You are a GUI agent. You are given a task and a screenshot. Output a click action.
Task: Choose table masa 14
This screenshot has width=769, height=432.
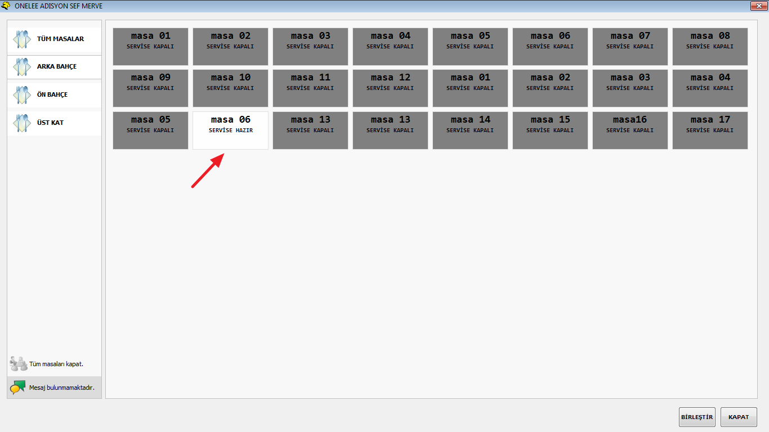pos(470,130)
